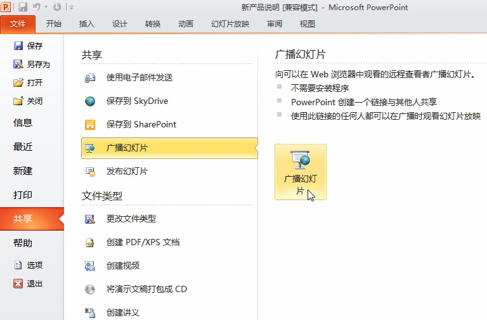
Task: Click the large 广播幻灯片 button
Action: (300, 172)
